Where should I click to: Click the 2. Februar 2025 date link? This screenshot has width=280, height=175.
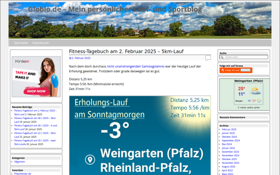point(81,58)
